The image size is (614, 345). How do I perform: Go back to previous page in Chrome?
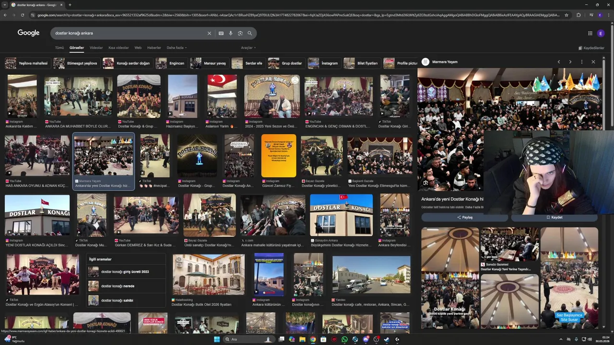pyautogui.click(x=5, y=15)
